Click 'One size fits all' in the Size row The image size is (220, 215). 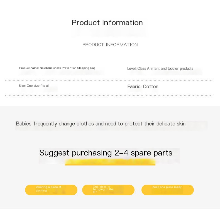(x=38, y=86)
